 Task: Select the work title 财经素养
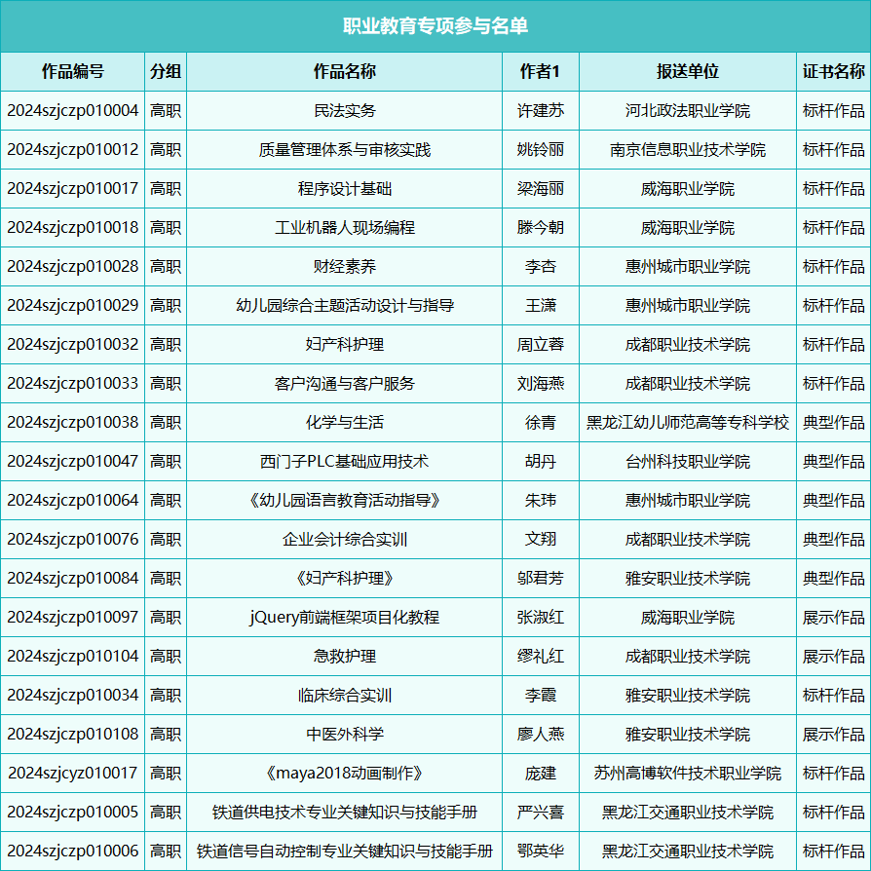point(344,266)
